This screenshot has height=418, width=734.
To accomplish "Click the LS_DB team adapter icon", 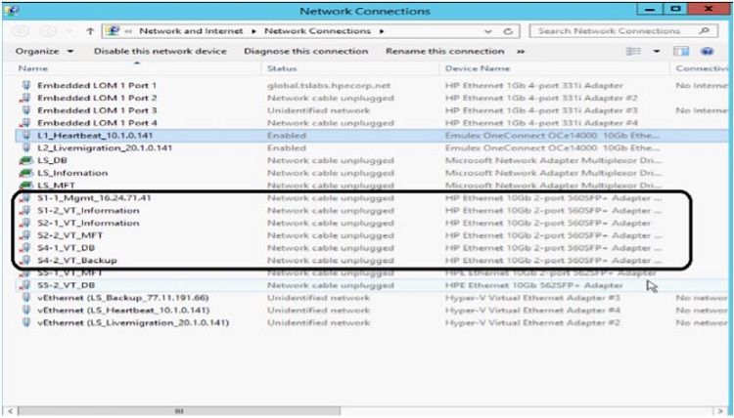I will coord(25,160).
